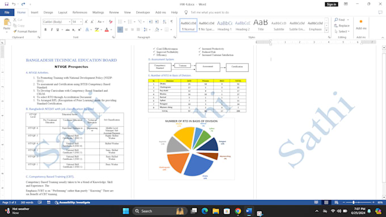Click the Sign in button
386x217 pixels.
[332, 4]
